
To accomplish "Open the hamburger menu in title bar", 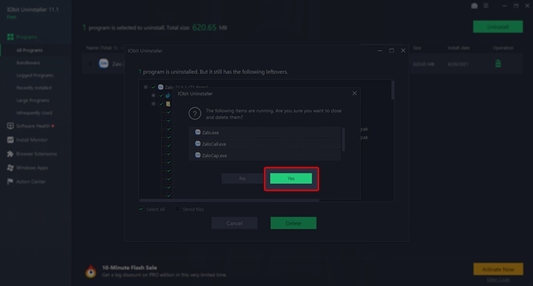I will [x=488, y=5].
